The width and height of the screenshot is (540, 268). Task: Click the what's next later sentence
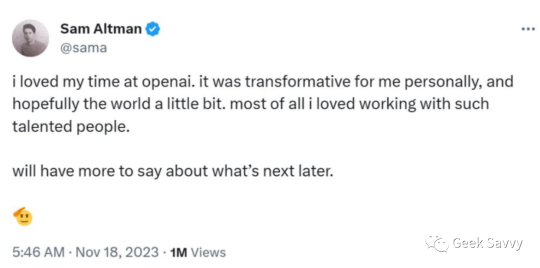173,172
